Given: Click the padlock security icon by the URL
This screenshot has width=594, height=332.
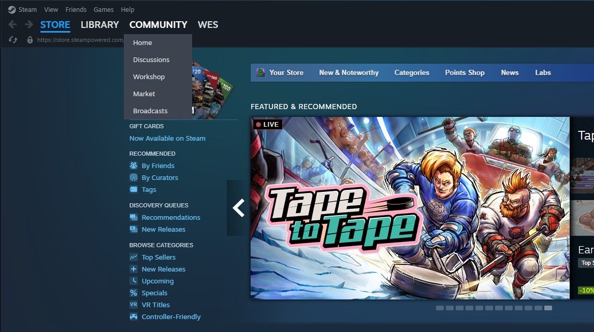Looking at the screenshot, I should click(30, 40).
